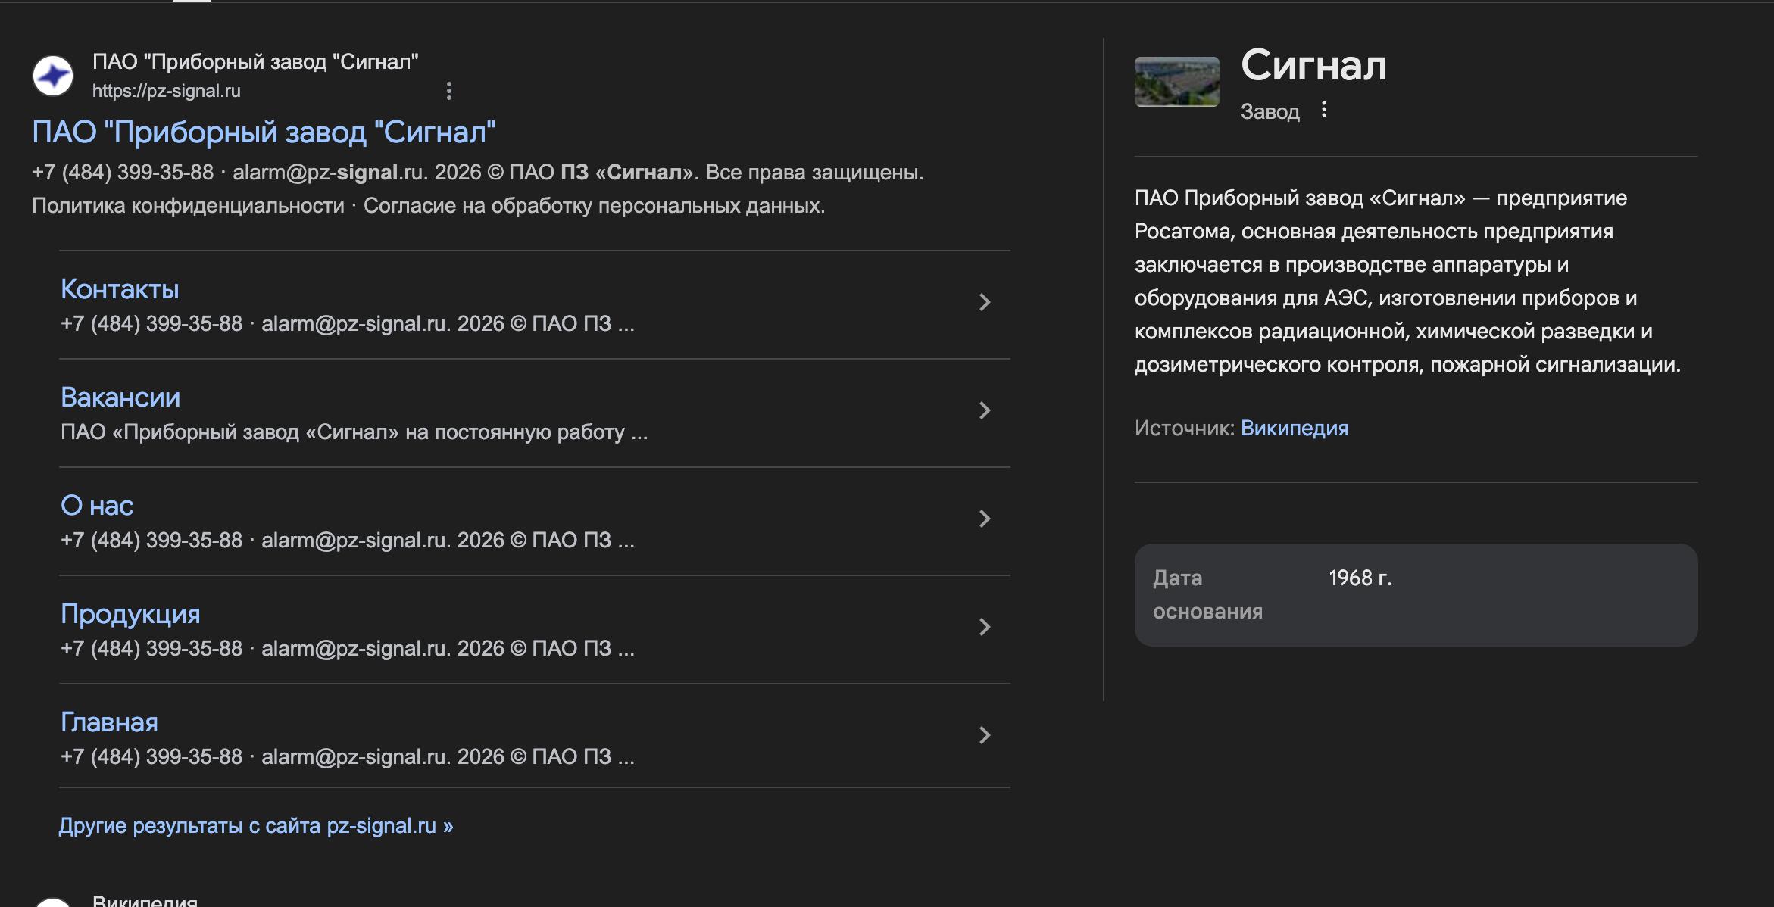The width and height of the screenshot is (1774, 907).
Task: Expand the Контакты sitelink chevron
Action: (x=984, y=303)
